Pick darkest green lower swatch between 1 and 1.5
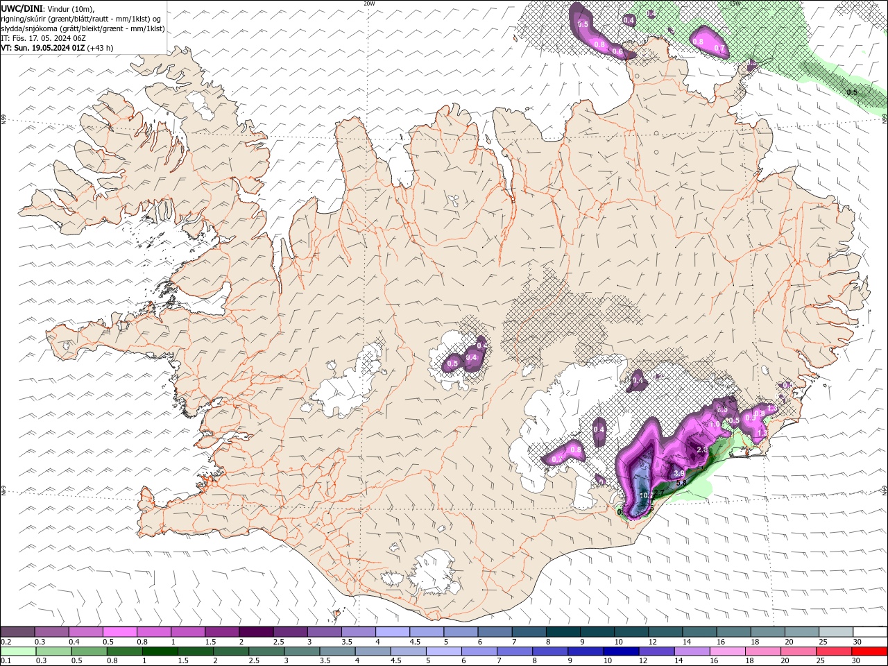 point(160,651)
